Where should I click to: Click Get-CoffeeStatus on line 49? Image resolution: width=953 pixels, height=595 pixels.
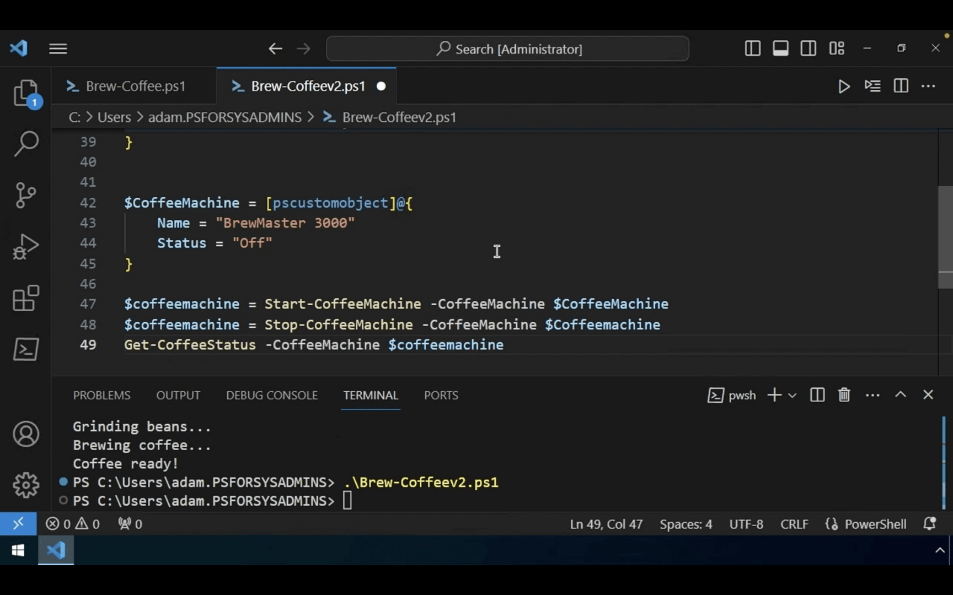[190, 345]
